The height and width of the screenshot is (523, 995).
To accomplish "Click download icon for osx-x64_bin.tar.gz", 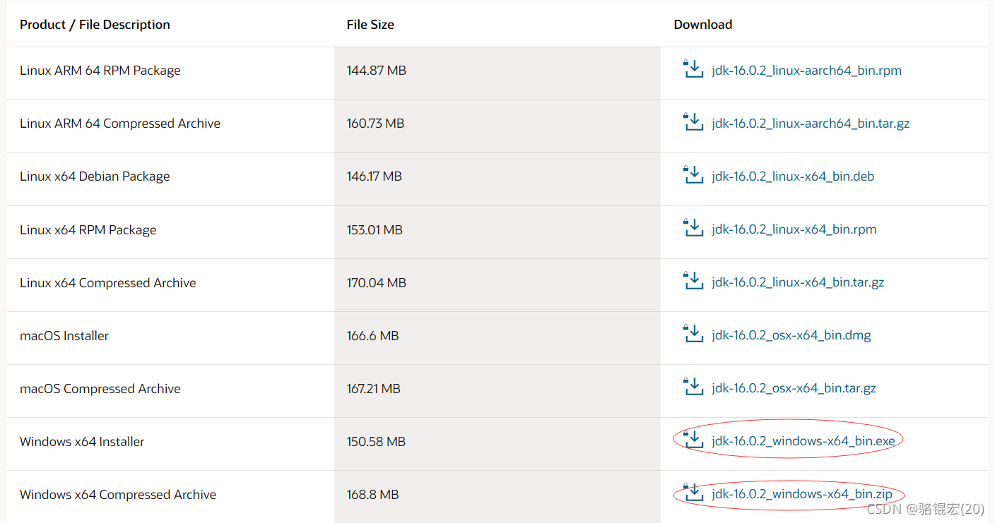I will tap(694, 387).
